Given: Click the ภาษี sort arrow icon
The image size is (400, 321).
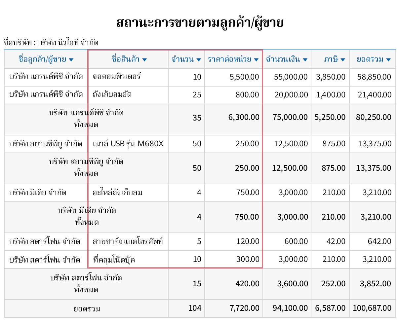Looking at the screenshot, I should click(x=342, y=59).
